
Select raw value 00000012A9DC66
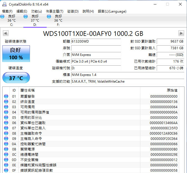click(x=163, y=133)
